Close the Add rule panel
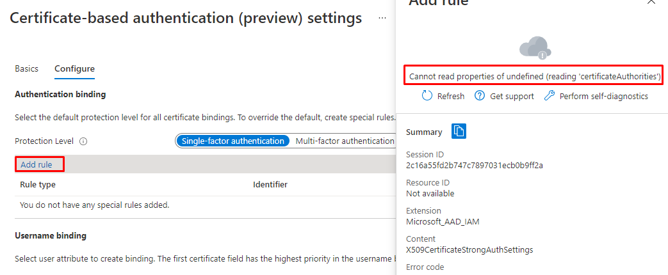This screenshot has width=668, height=275. pos(651,3)
